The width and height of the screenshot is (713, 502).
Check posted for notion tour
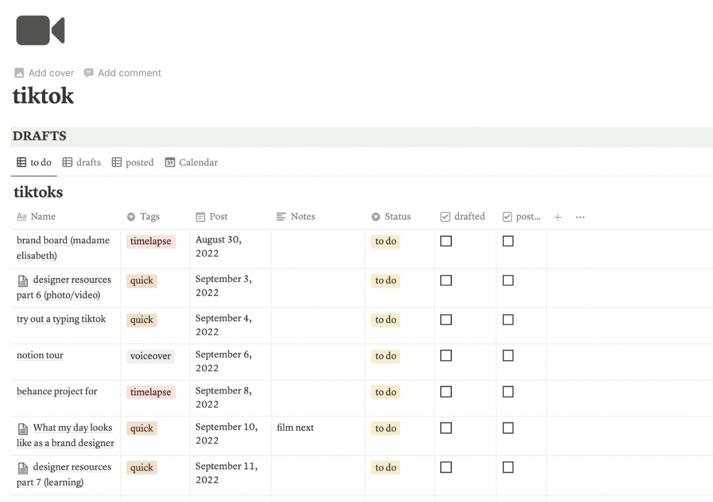(508, 356)
